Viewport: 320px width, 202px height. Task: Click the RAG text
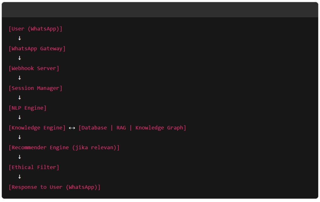click(121, 128)
